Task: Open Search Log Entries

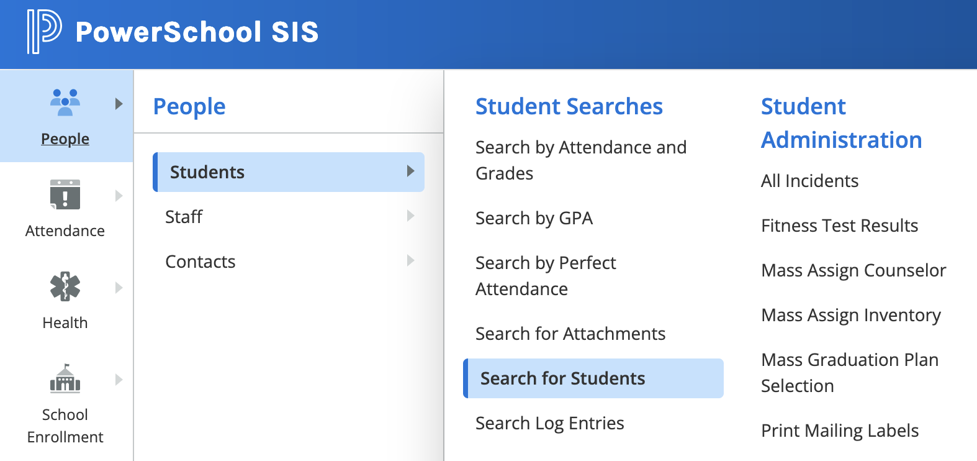Action: pyautogui.click(x=550, y=423)
